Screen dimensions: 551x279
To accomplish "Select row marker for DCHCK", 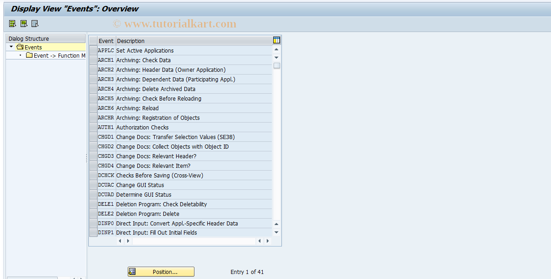I will click(93, 175).
